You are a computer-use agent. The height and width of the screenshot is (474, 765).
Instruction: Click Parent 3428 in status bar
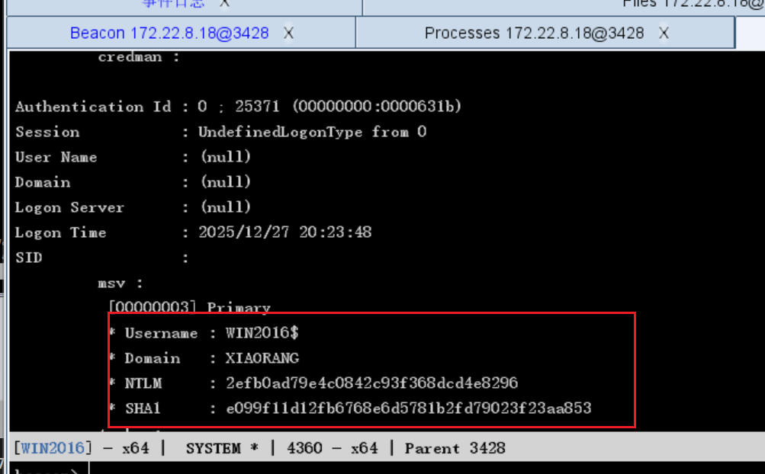point(455,448)
